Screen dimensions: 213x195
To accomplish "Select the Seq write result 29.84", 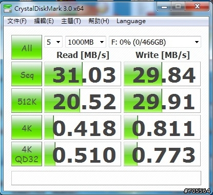I will pyautogui.click(x=162, y=74).
